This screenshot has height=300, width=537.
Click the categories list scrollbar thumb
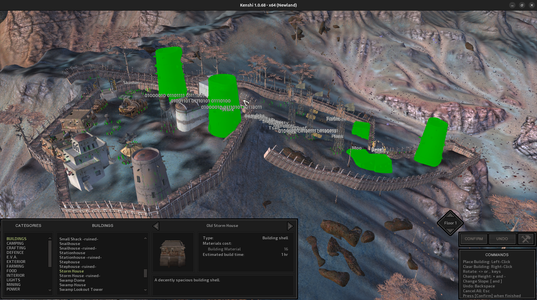click(50, 254)
